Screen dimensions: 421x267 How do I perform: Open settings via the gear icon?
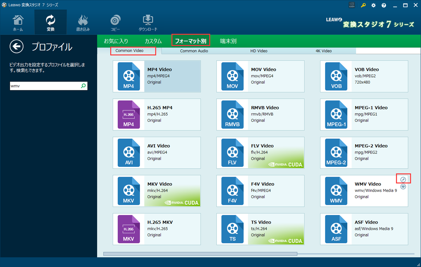coord(373,5)
